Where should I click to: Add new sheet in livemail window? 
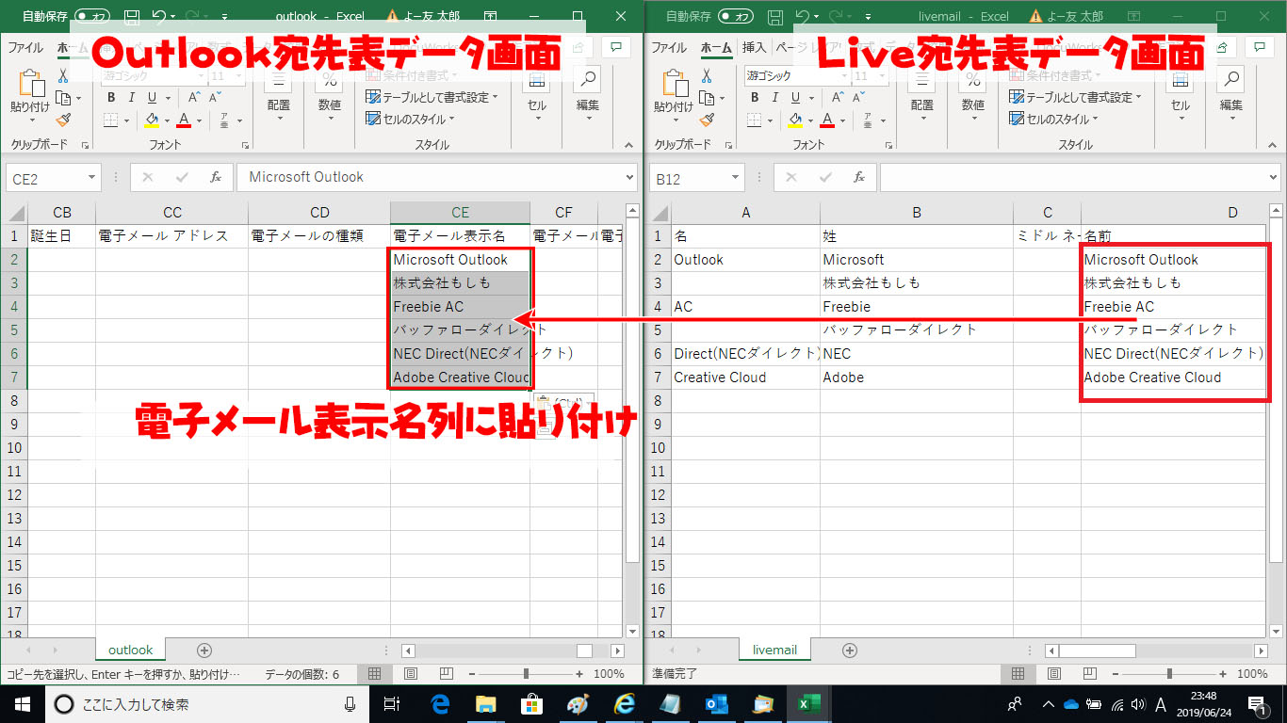pos(849,650)
